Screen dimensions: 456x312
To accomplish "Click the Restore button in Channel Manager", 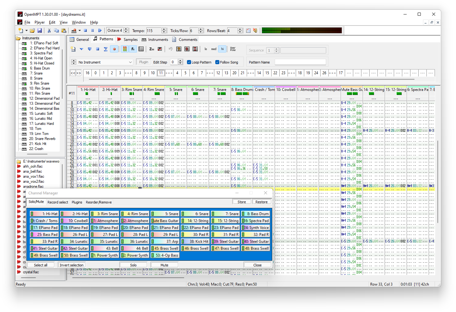I will pyautogui.click(x=261, y=202).
